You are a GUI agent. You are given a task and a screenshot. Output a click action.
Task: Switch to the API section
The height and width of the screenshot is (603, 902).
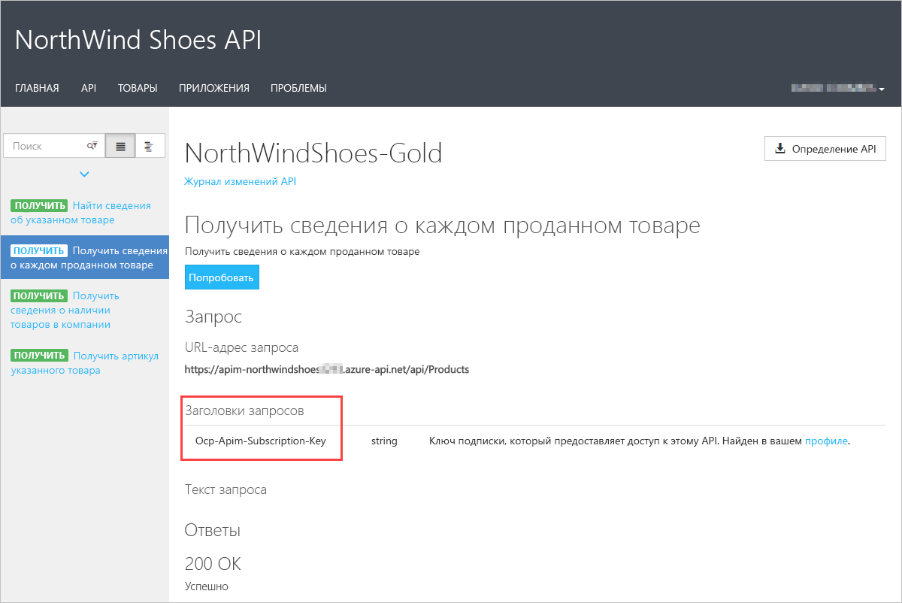point(88,88)
